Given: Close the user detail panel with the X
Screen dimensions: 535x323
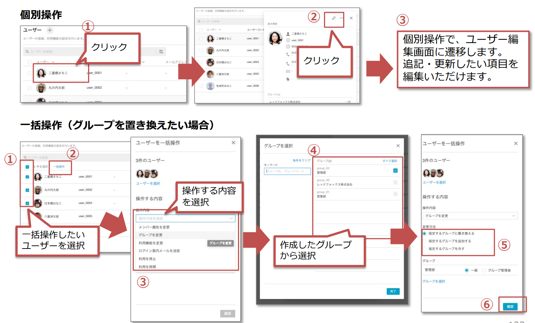Looking at the screenshot, I should pos(351,18).
